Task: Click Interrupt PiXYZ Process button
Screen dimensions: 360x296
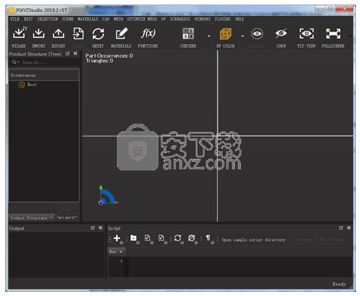Action: coord(319,239)
